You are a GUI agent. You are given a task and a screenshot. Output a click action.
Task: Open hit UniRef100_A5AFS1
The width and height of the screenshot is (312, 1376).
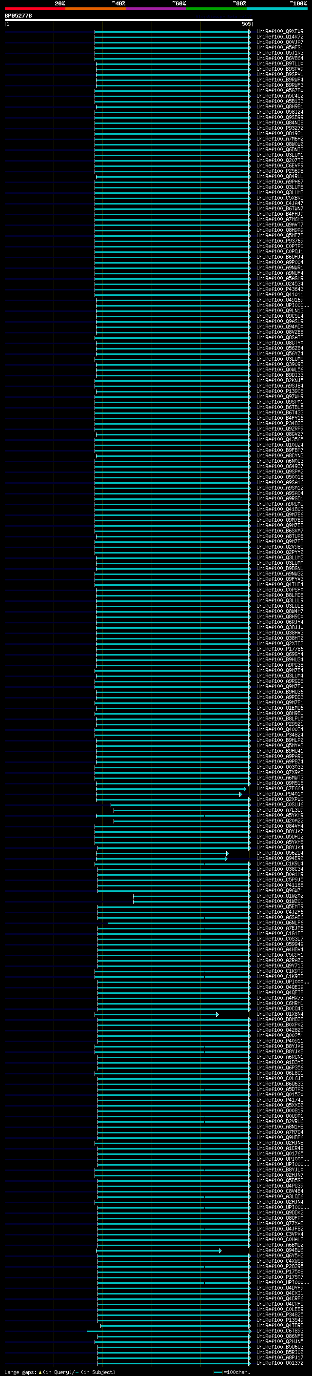(x=279, y=47)
